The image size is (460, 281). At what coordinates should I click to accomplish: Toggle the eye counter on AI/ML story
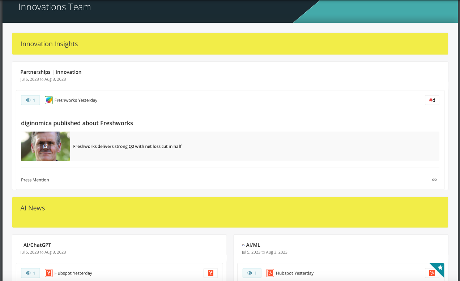tap(252, 273)
